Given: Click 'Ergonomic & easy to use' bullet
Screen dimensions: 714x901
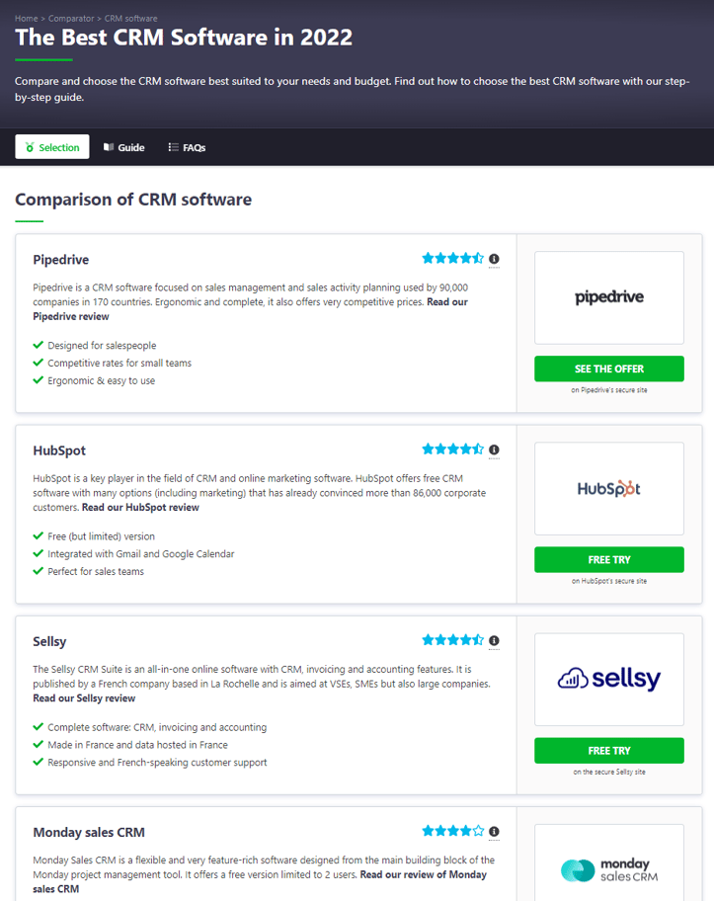Looking at the screenshot, I should click(101, 380).
